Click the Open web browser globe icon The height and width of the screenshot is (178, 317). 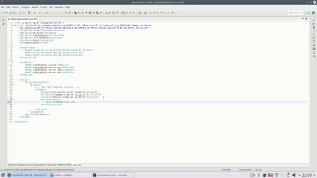[139, 13]
